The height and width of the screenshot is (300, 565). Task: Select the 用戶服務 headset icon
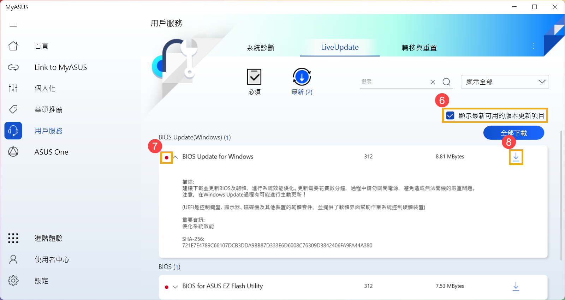click(13, 131)
